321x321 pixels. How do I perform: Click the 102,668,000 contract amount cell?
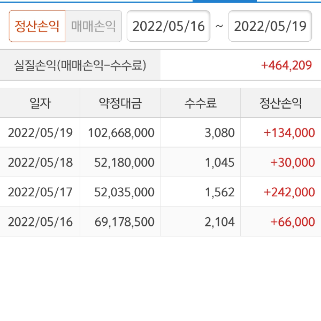120,133
